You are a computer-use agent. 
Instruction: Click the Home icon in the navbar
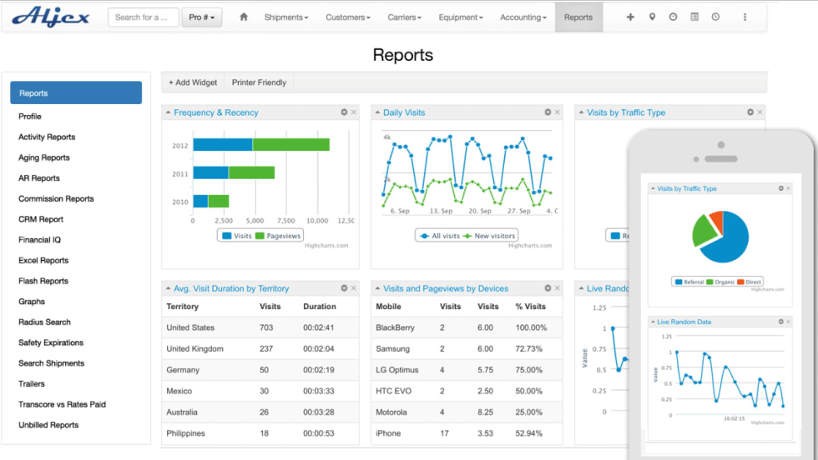244,17
